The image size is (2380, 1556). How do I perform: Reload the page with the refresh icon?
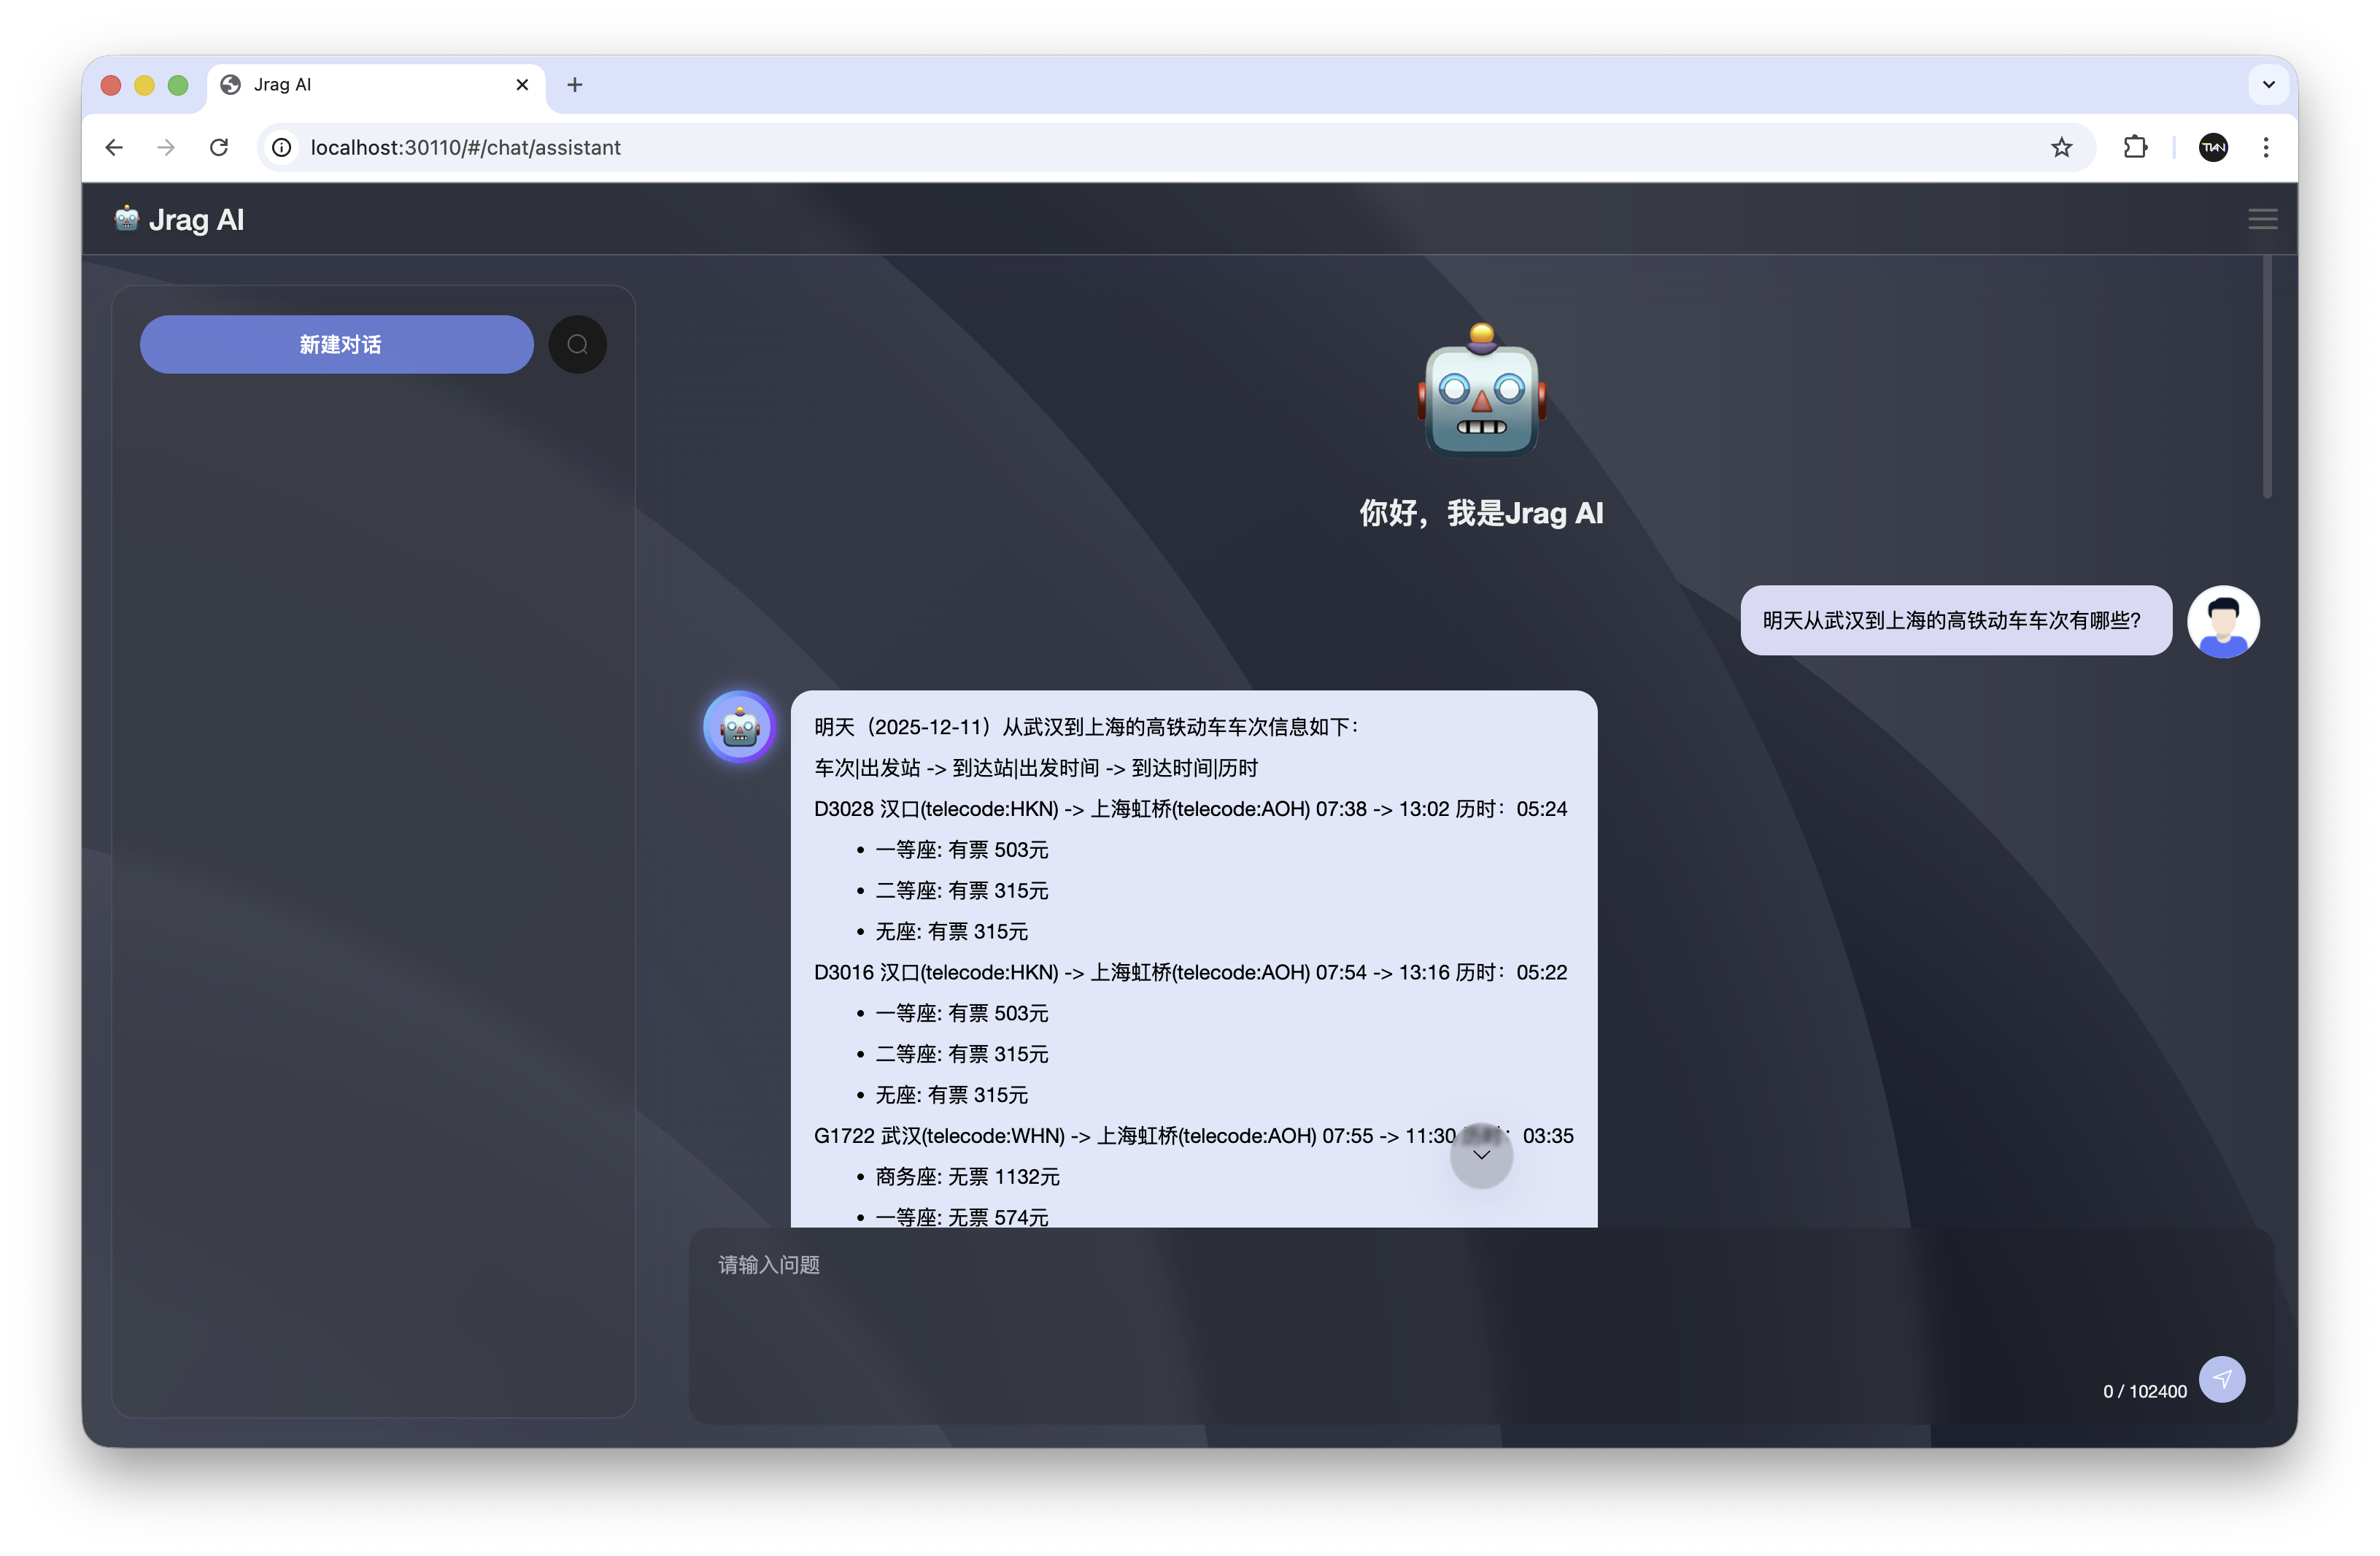pyautogui.click(x=219, y=147)
